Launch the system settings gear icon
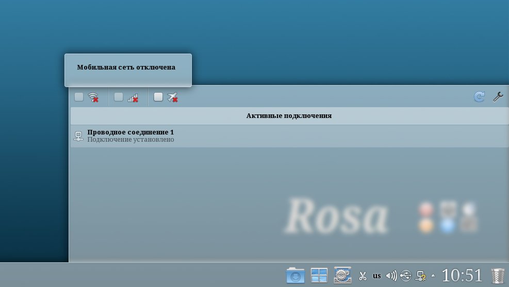 (342, 275)
